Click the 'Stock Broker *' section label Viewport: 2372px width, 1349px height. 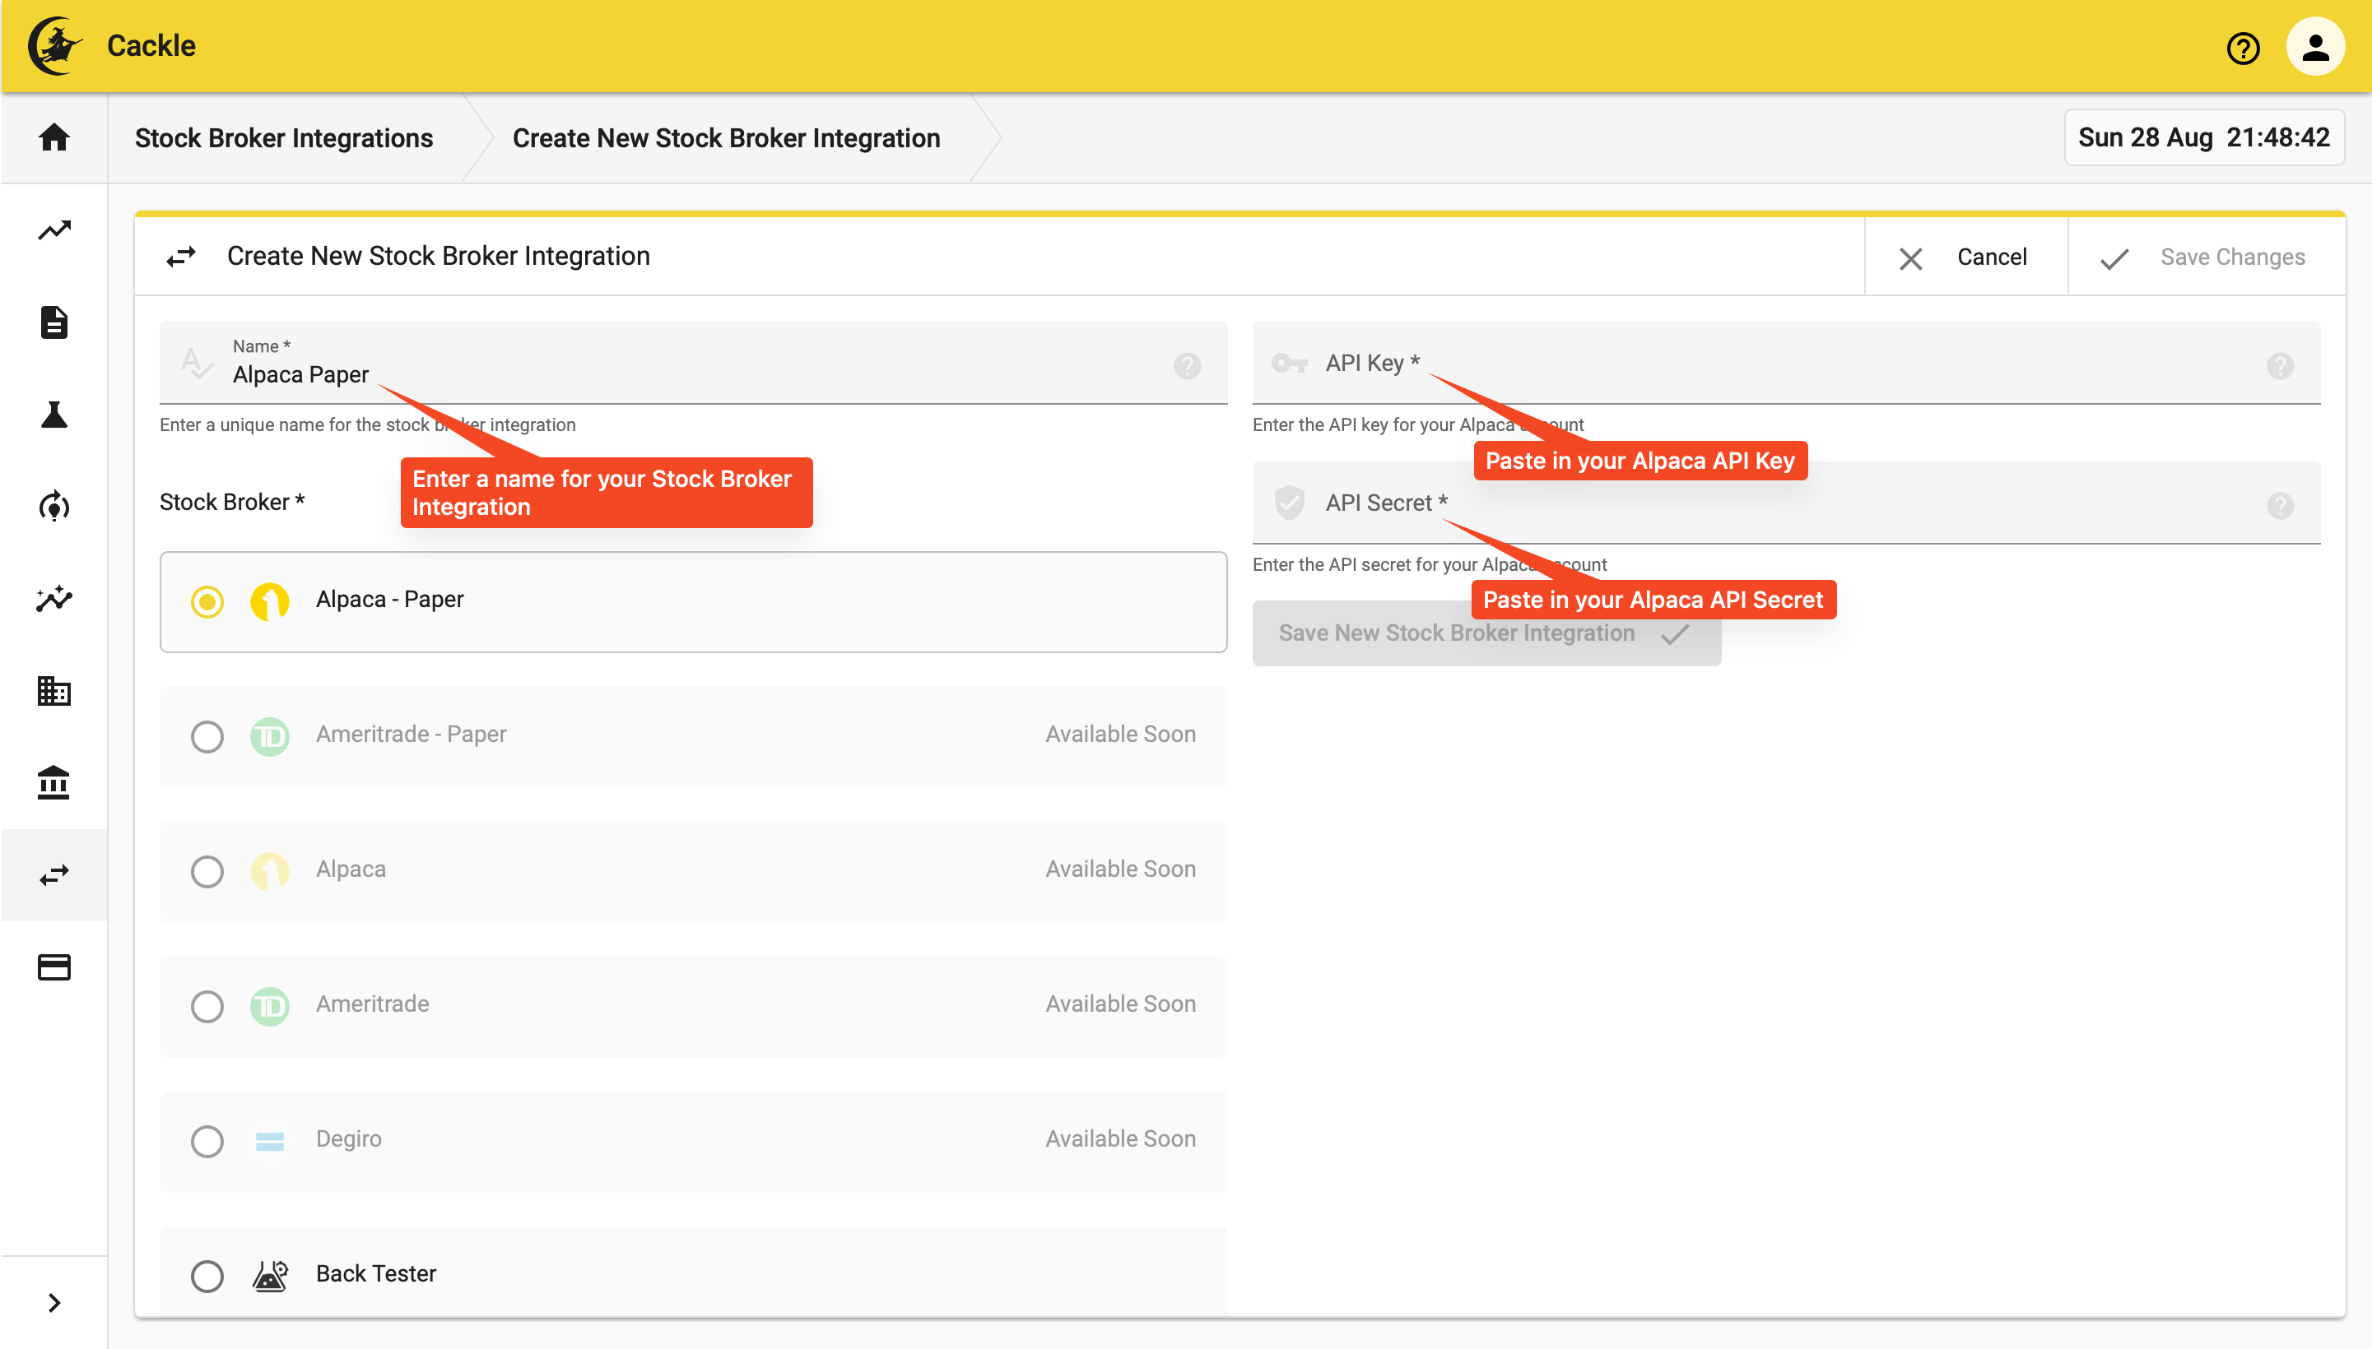pos(232,502)
